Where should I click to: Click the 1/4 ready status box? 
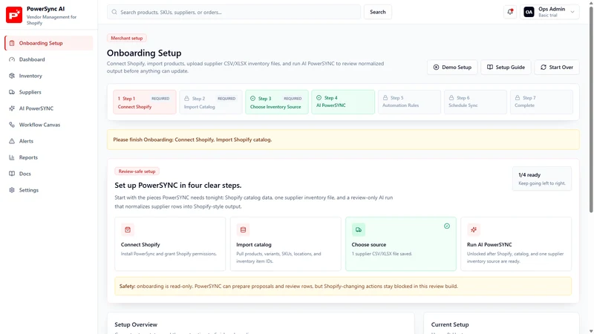point(542,179)
